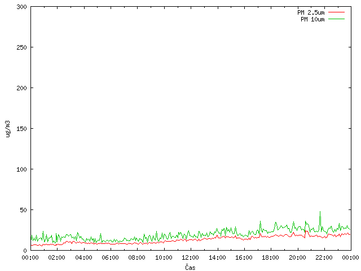Click the 22:00 time label
The height and width of the screenshot is (271, 361).
tap(324, 257)
